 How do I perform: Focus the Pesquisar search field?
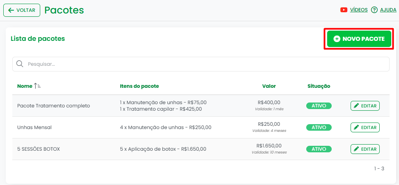click(x=201, y=64)
